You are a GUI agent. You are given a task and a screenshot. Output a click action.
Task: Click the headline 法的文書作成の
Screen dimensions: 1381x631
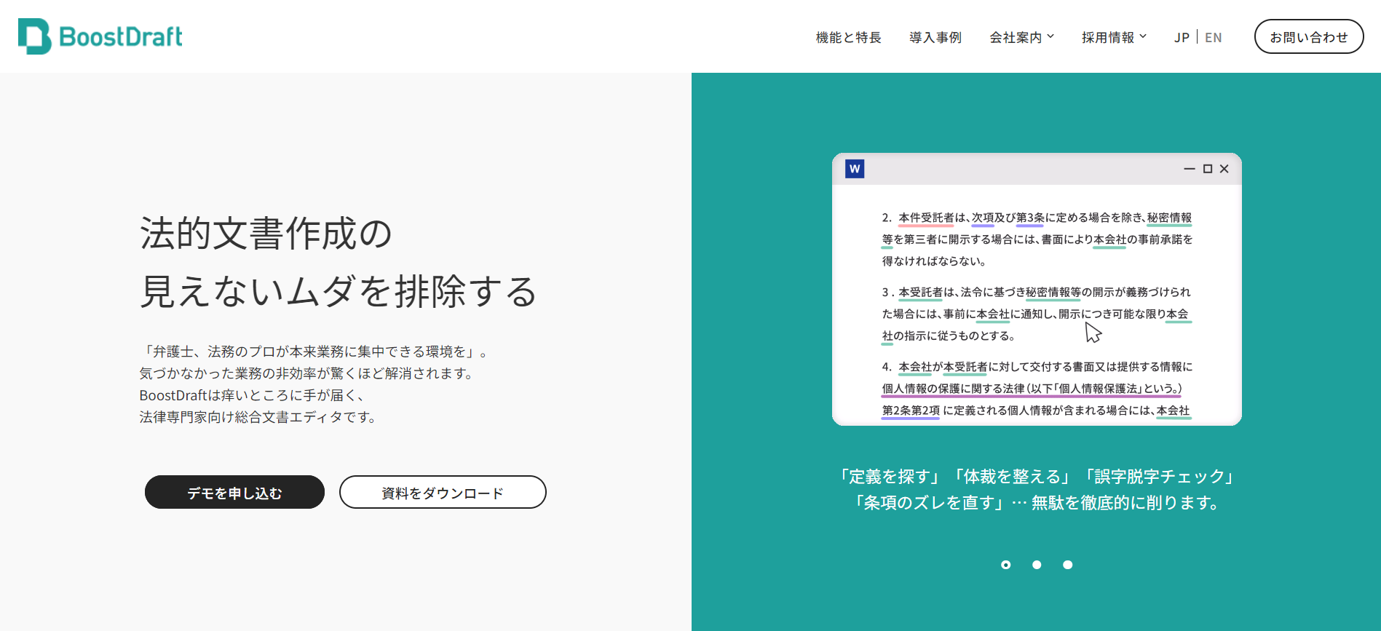[x=266, y=234]
